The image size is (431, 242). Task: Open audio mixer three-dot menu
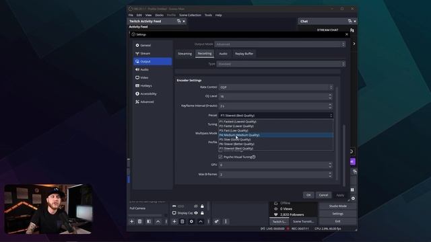pyautogui.click(x=226, y=221)
